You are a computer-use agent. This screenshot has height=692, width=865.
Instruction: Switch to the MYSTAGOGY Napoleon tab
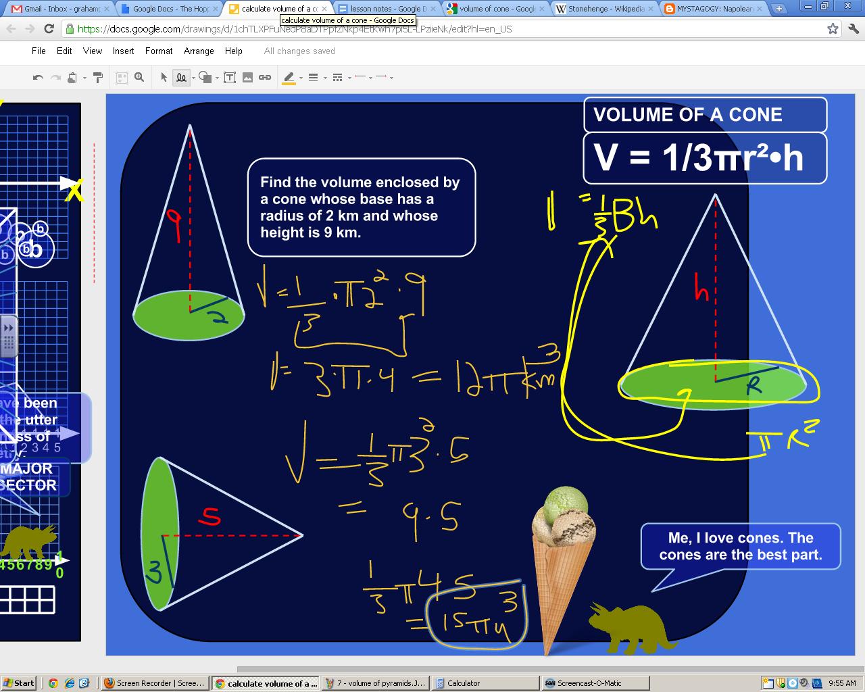pyautogui.click(x=713, y=9)
